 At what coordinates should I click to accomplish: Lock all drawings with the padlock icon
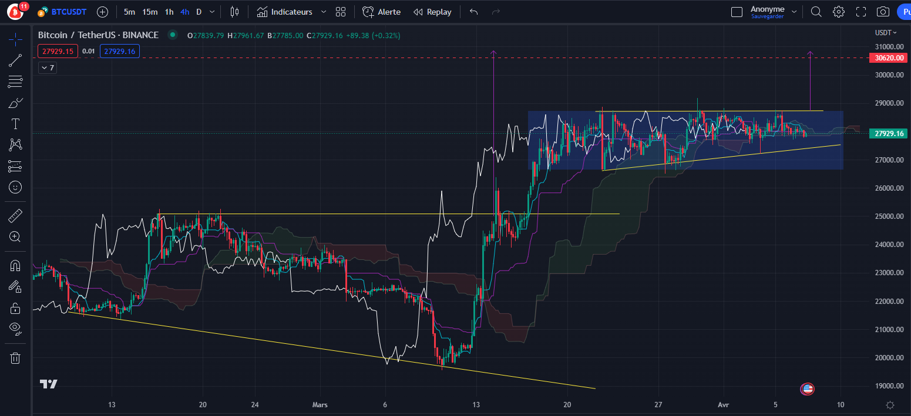pyautogui.click(x=15, y=308)
